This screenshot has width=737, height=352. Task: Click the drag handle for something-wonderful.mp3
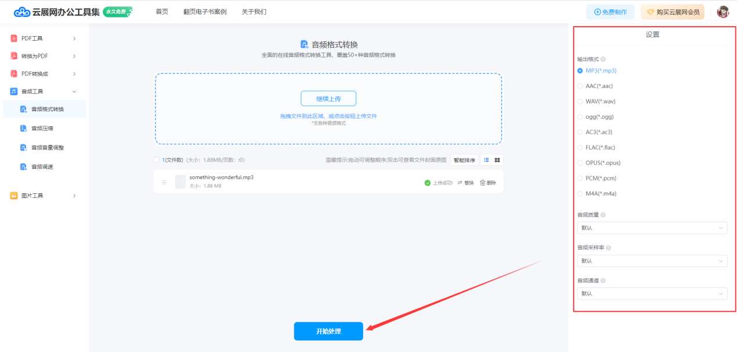point(164,182)
